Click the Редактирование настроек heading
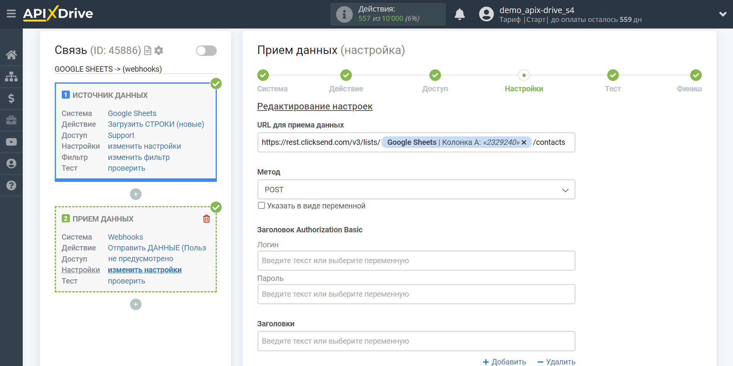 click(315, 106)
